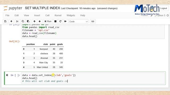170x95 pixels.
Task: Open the Help menu
Action: [83, 15]
